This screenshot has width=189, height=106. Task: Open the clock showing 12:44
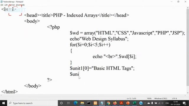pos(175,103)
